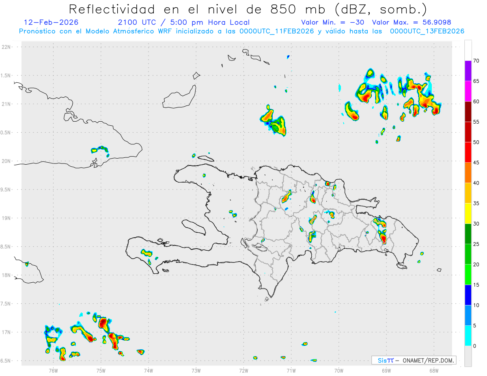
Task: Select the yellow 30–35 dBZ colorbar segment
Action: 468,213
